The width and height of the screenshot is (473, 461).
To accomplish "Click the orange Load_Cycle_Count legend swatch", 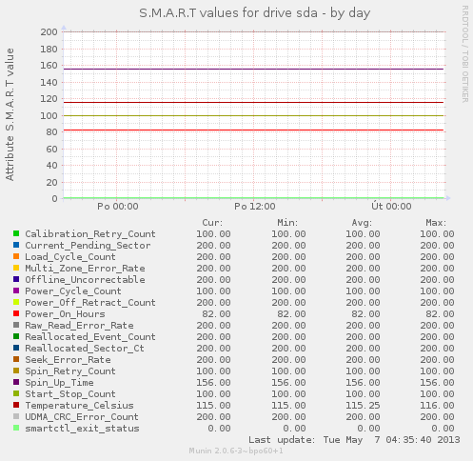I will (x=16, y=256).
